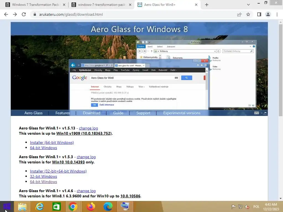The height and width of the screenshot is (212, 283).
Task: Share this page icon
Action: point(239,14)
